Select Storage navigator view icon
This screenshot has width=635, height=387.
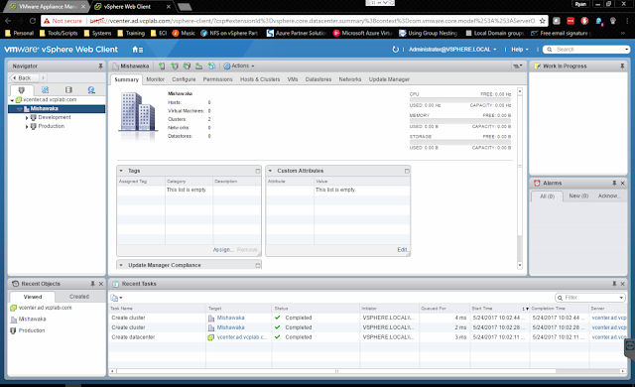(68, 90)
